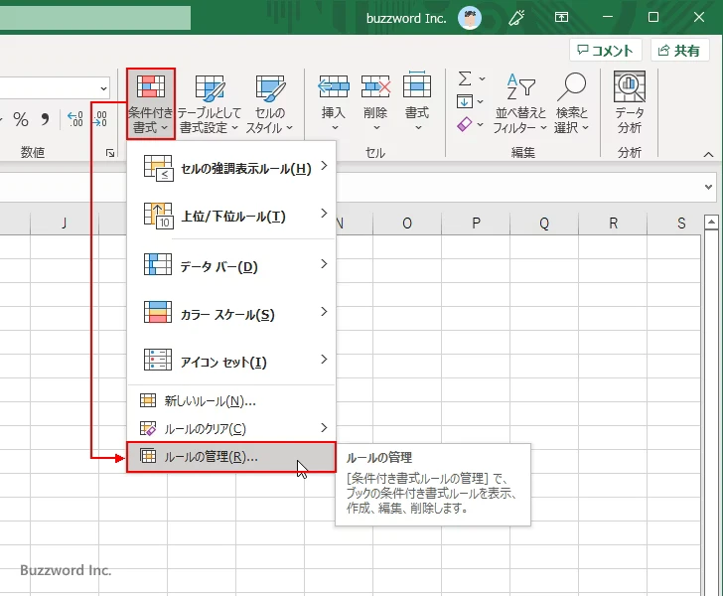This screenshot has height=596, width=723.
Task: Click Format as Table (テーブルとして書式設定) icon
Action: pyautogui.click(x=210, y=88)
